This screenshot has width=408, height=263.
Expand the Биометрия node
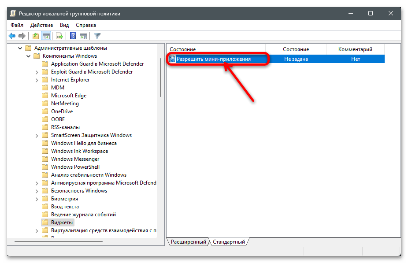37,199
